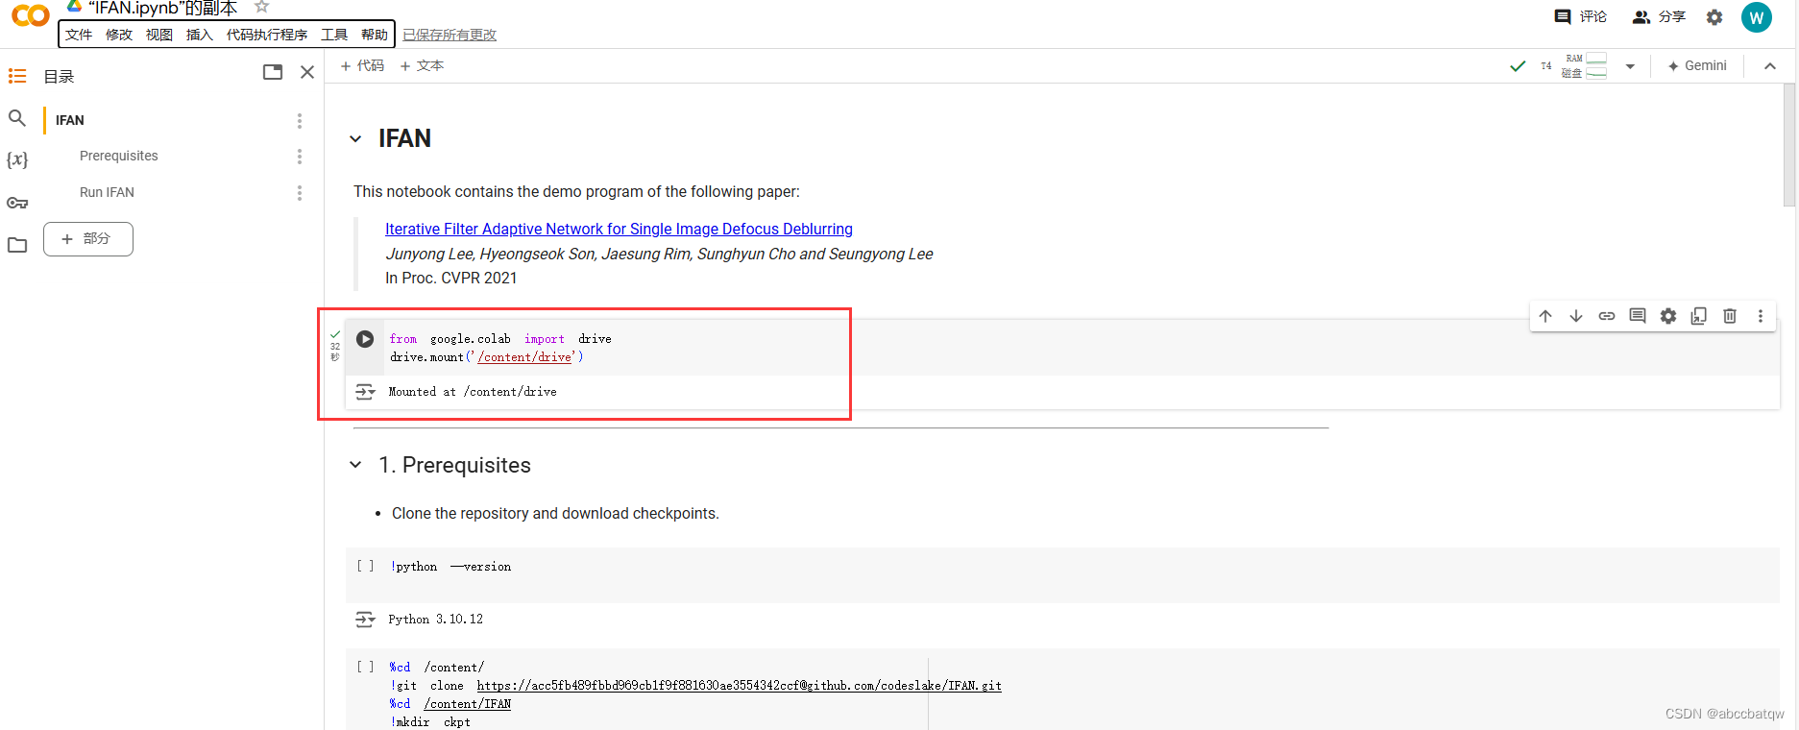Open the 插入 menu
The width and height of the screenshot is (1799, 730).
pyautogui.click(x=200, y=35)
